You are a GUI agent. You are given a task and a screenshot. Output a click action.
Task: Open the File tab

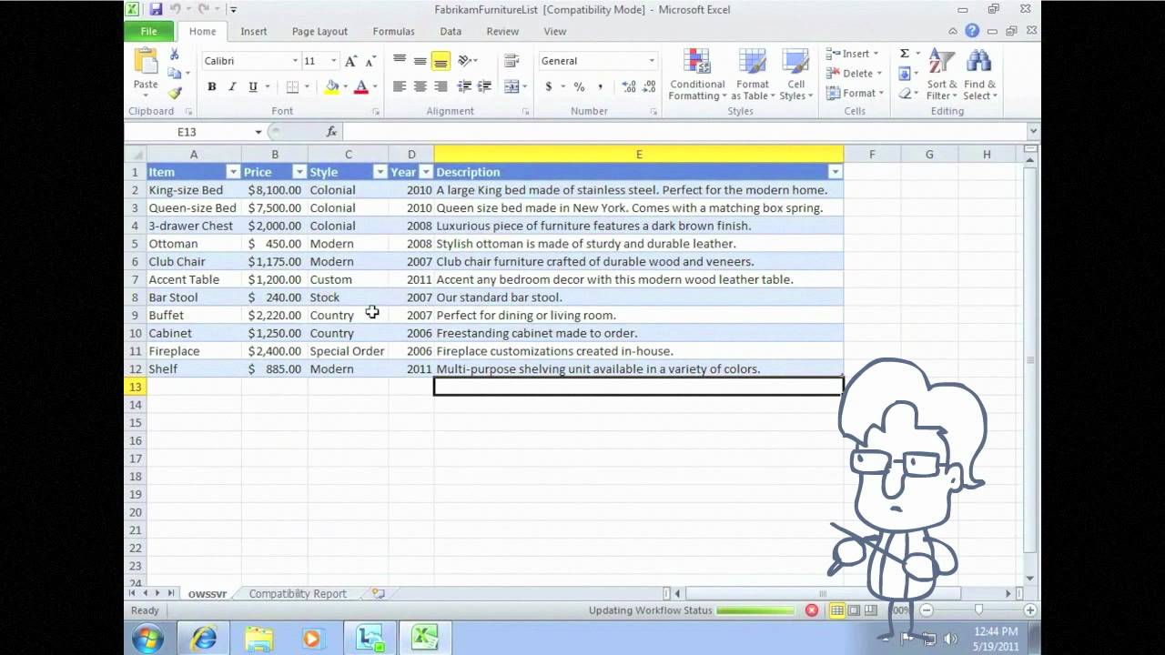148,31
